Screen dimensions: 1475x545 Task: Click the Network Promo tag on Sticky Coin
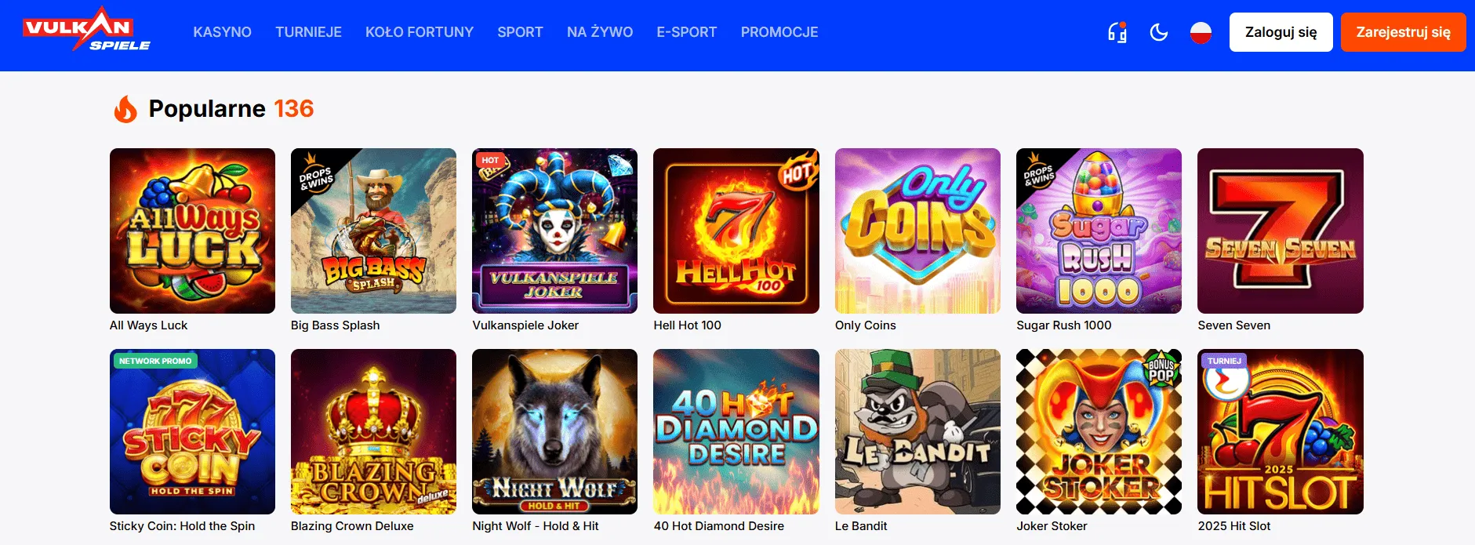[155, 362]
